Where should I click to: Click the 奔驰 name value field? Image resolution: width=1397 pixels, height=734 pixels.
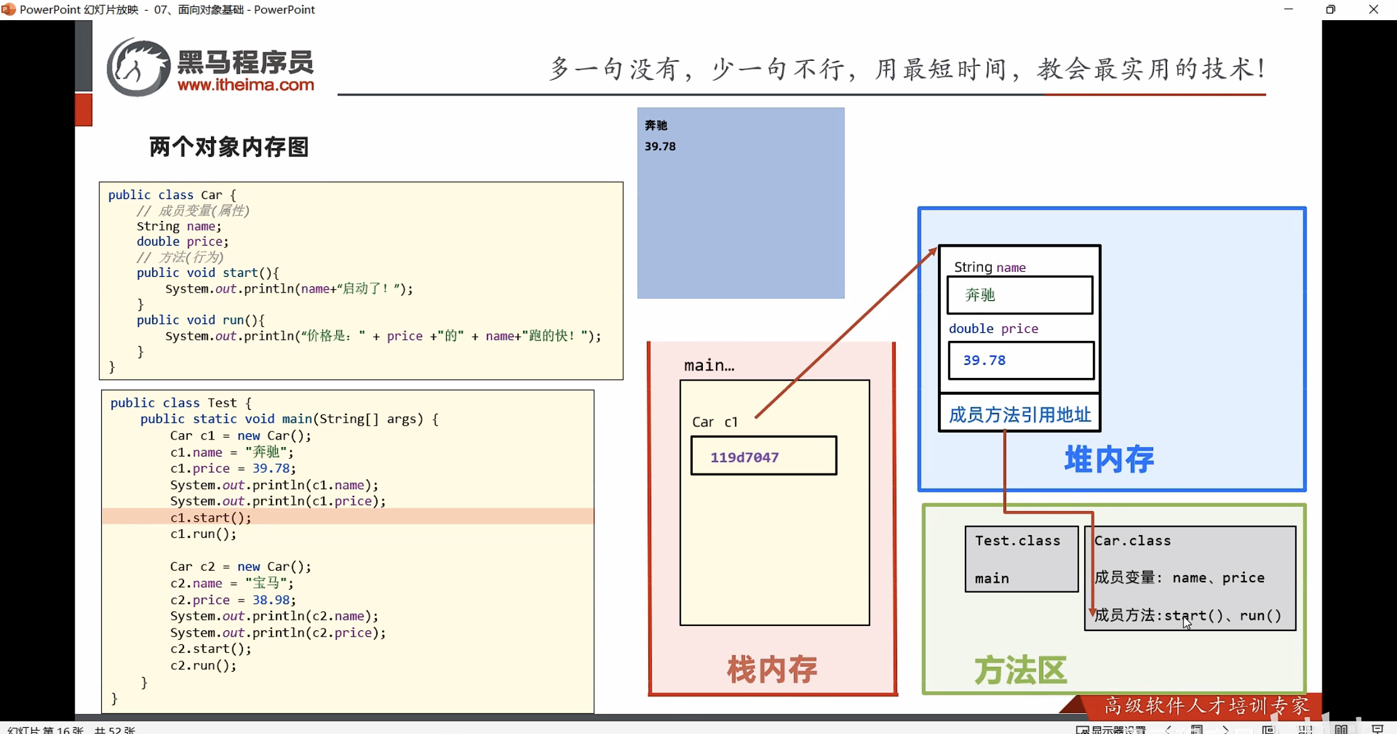(x=1019, y=295)
